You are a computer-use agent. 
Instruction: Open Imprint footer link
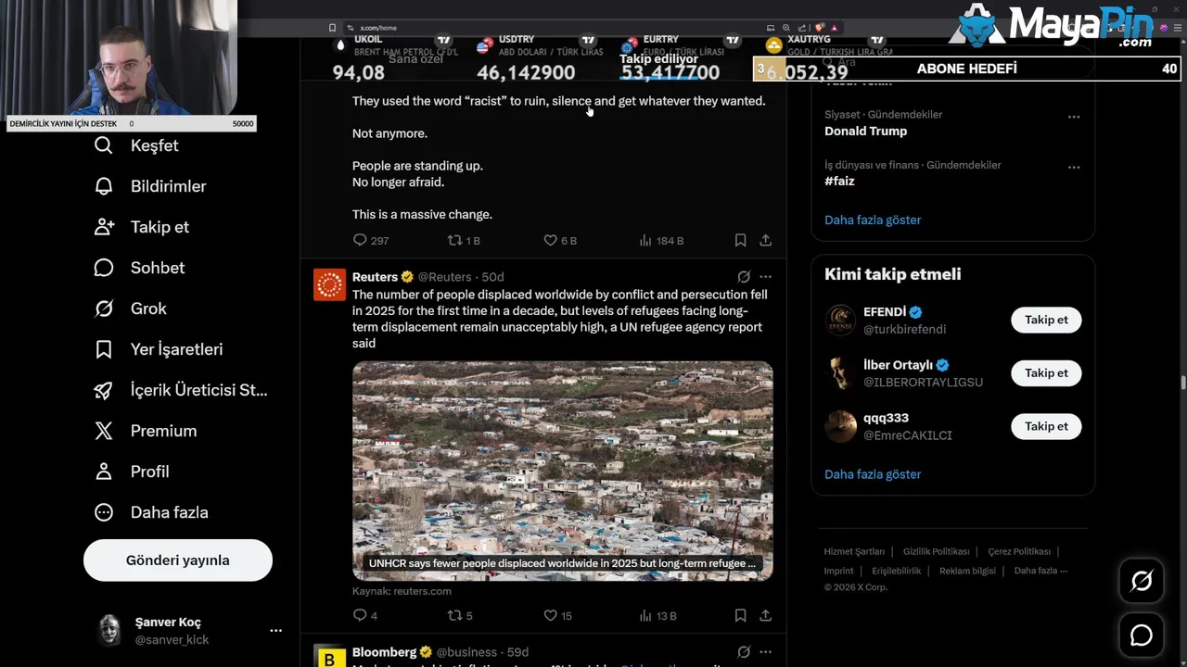pos(838,571)
